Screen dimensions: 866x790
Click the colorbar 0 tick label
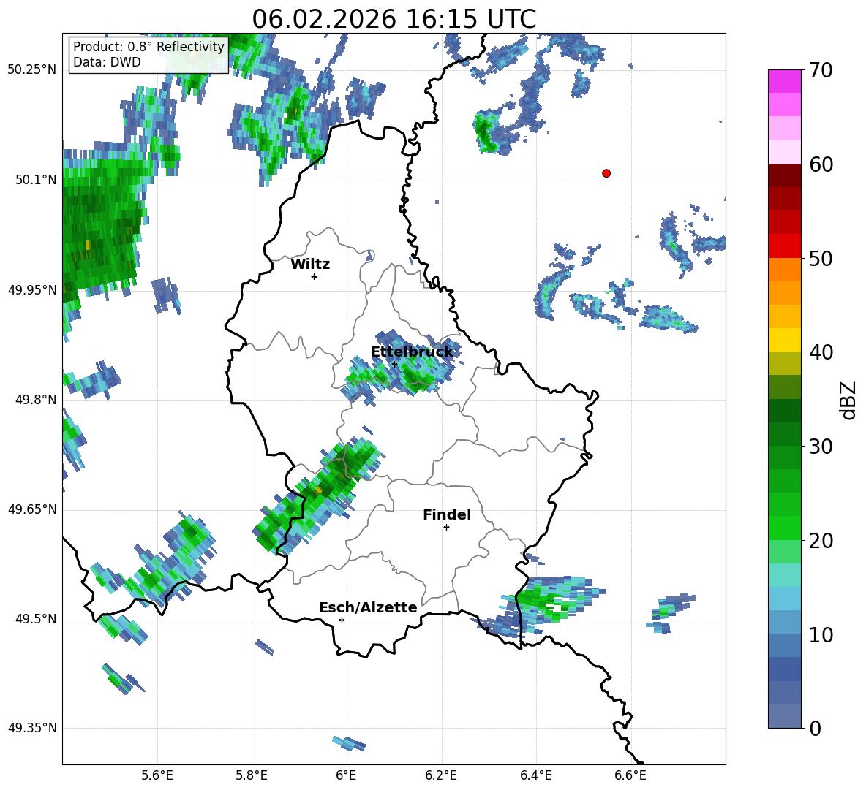click(815, 728)
